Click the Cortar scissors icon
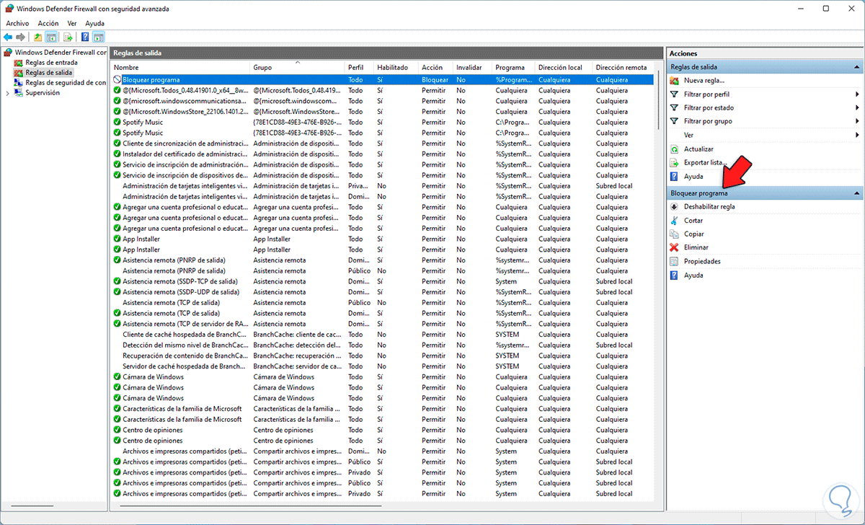Viewport: 865px width, 525px height. (x=675, y=220)
